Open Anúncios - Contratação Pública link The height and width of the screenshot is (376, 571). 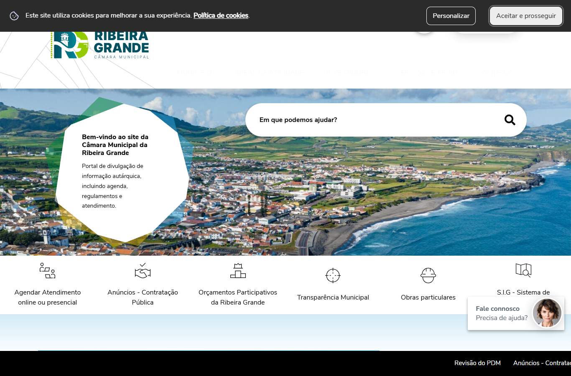pos(143,297)
